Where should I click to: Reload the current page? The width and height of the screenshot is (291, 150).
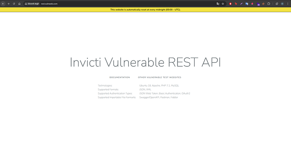pos(14,4)
